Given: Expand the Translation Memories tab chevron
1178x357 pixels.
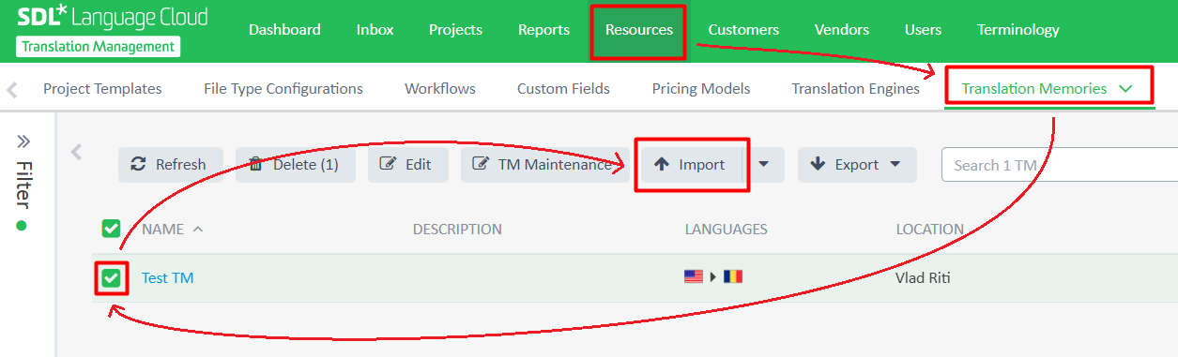Looking at the screenshot, I should click(x=1126, y=89).
